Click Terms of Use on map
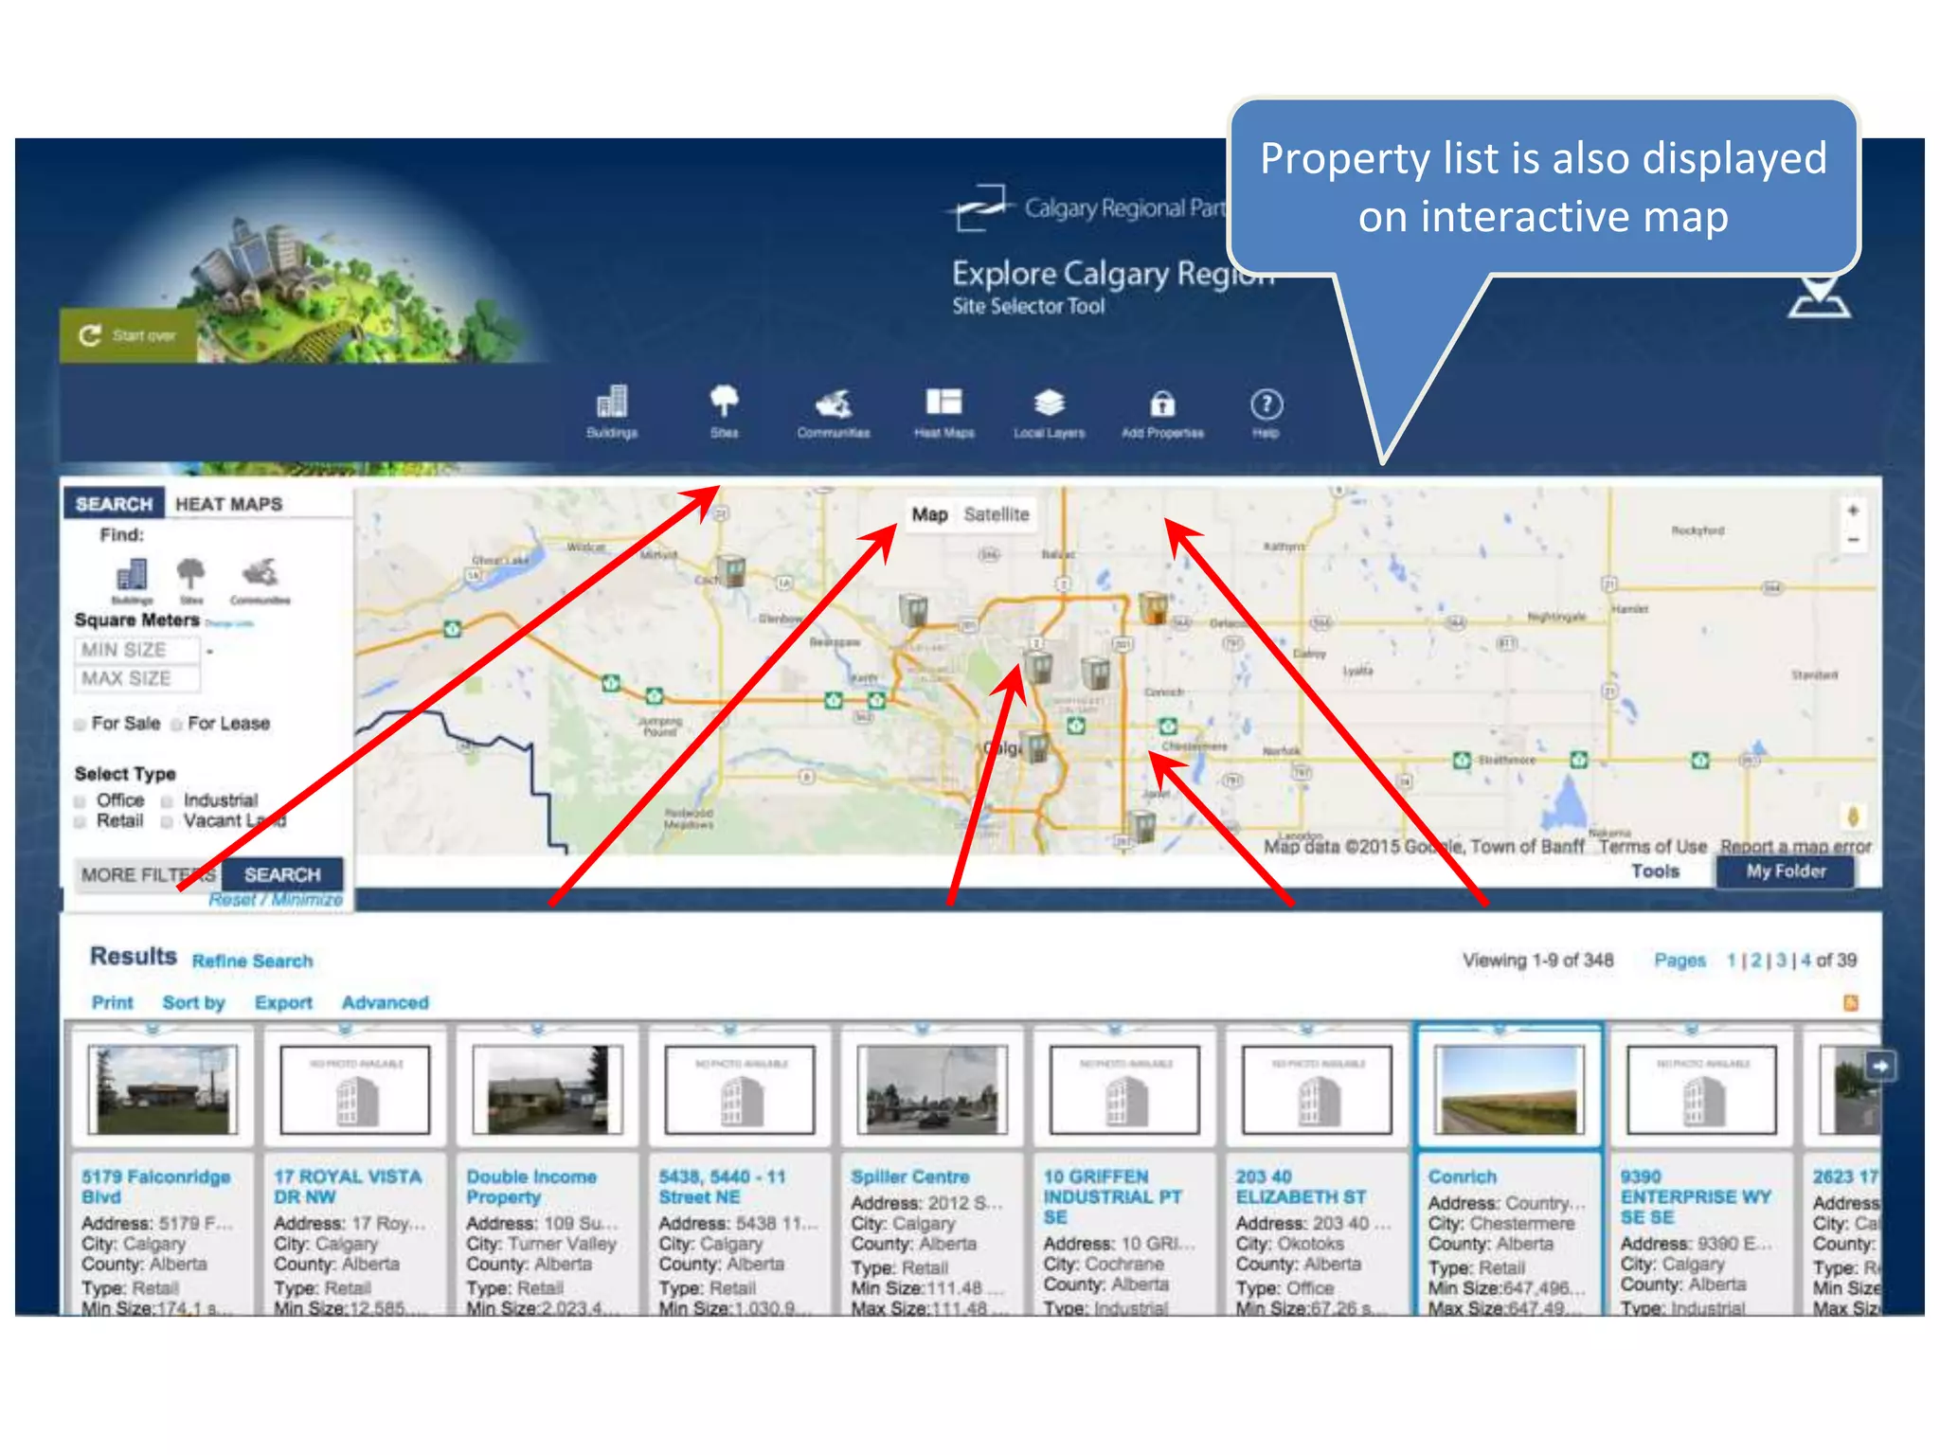1940x1455 pixels. point(1653,846)
